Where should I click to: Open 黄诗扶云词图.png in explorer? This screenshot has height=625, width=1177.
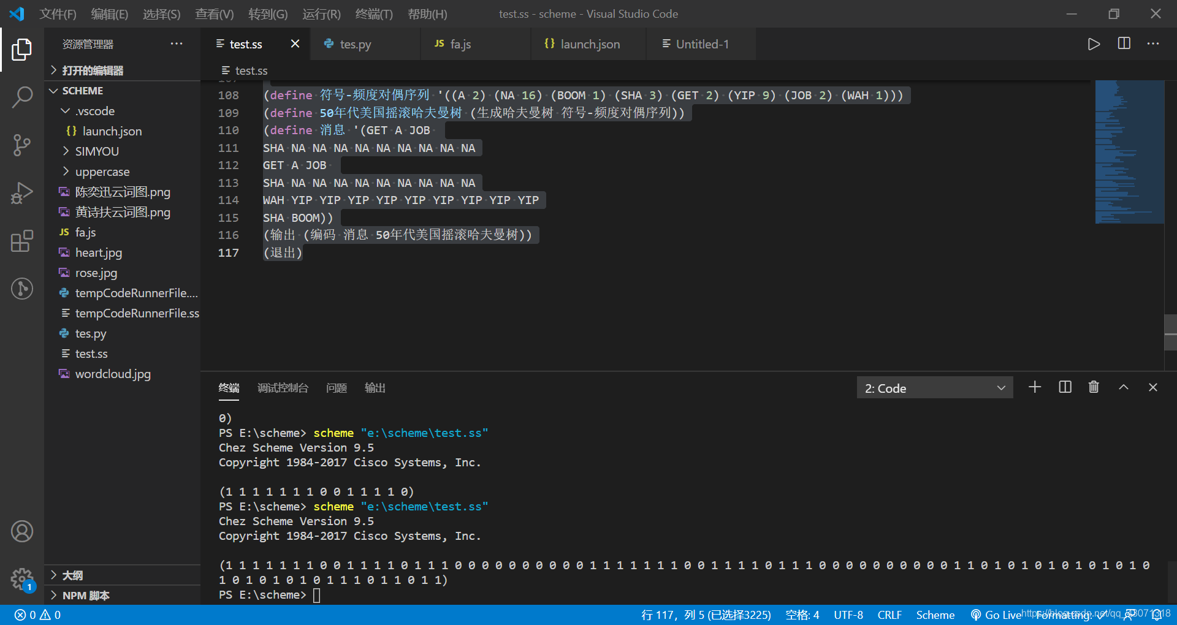123,212
